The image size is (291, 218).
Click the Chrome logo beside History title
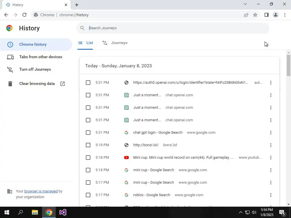[x=9, y=28]
